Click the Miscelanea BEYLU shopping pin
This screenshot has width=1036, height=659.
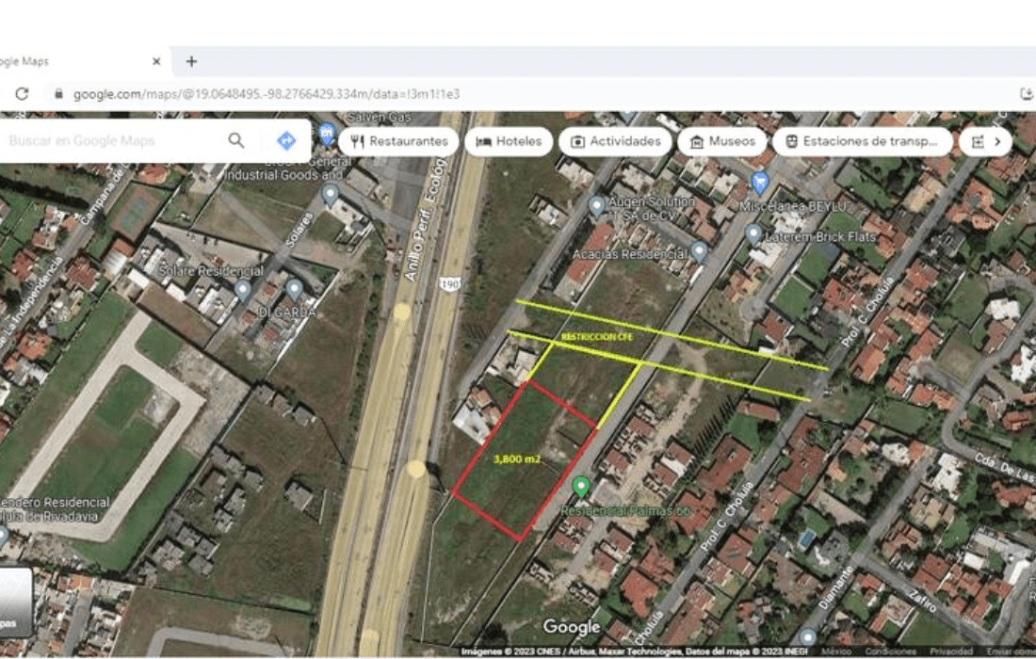pos(760,183)
